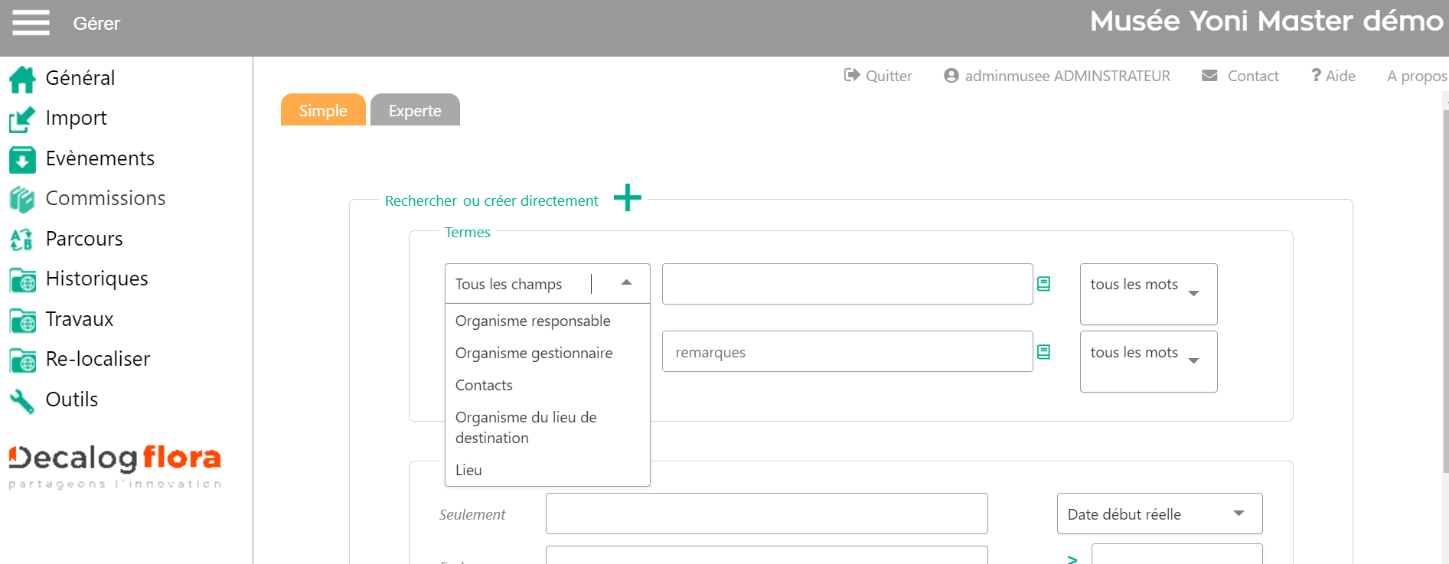The width and height of the screenshot is (1449, 564).
Task: Click the Decalog flora logo
Action: click(x=115, y=466)
